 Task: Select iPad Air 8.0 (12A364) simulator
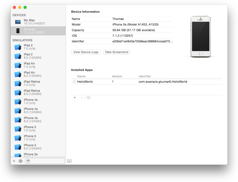tap(38, 74)
